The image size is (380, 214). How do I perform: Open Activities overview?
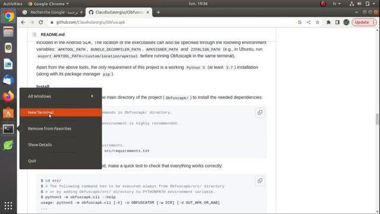12,4
